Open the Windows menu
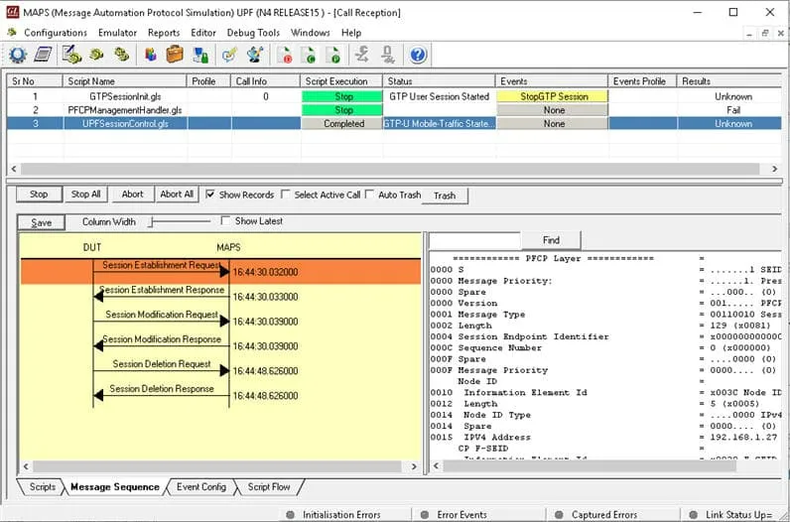 click(x=310, y=32)
